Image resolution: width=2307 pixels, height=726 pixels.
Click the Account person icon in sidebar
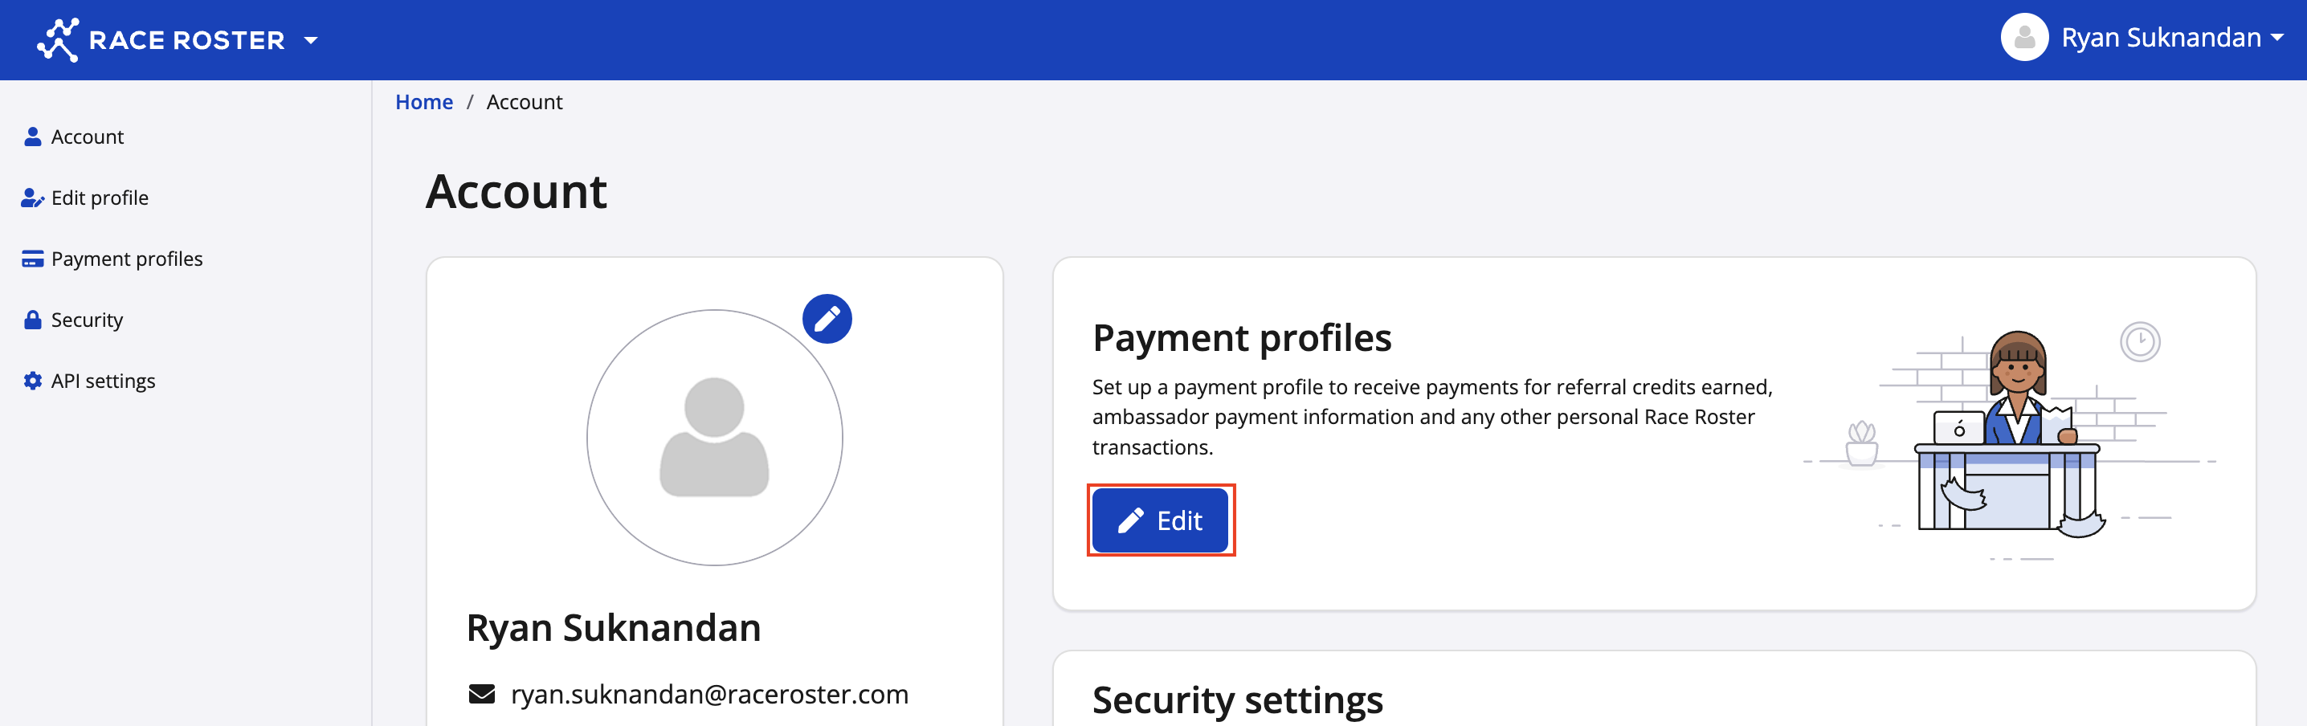(x=32, y=137)
